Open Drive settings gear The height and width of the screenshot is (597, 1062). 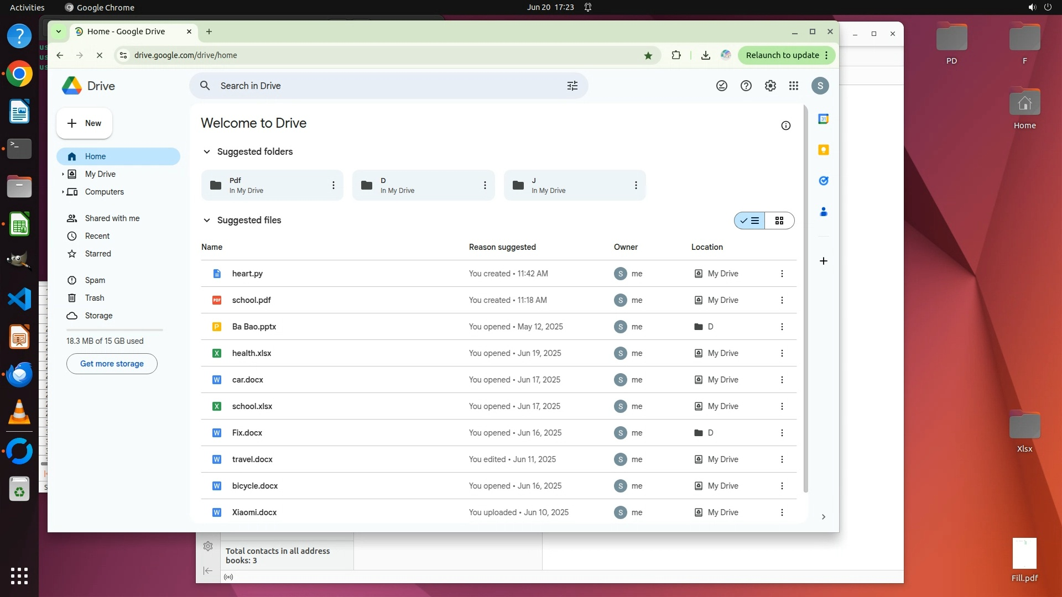[x=770, y=86]
